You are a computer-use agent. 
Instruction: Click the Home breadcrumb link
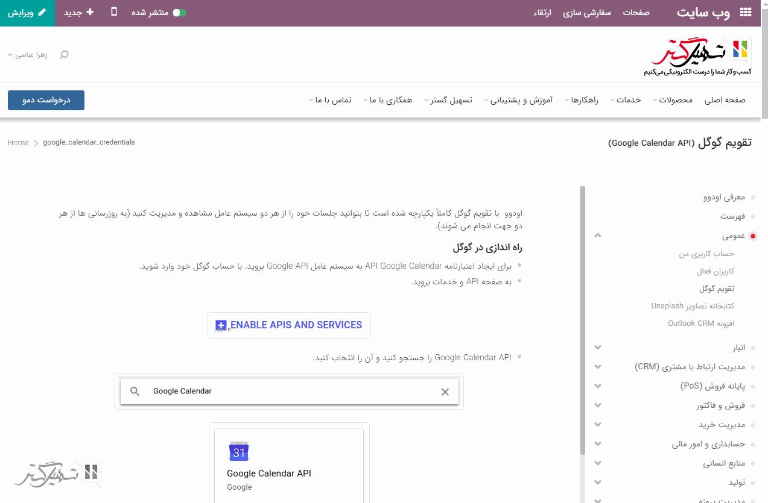(18, 143)
